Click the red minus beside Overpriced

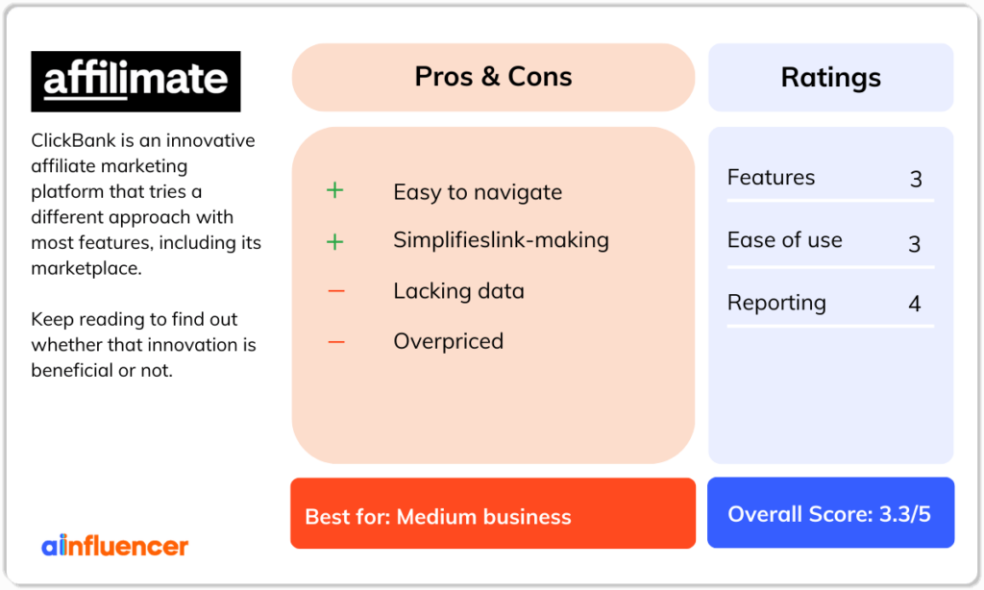(336, 342)
